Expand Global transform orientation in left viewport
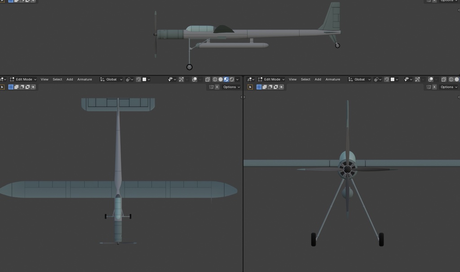This screenshot has width=460, height=272. (111, 79)
